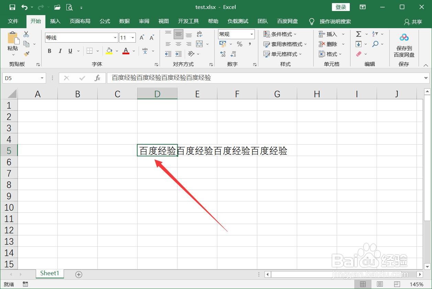Viewport: 432px width, 289px height.
Task: Apply Comma Style number format
Action: (250, 44)
